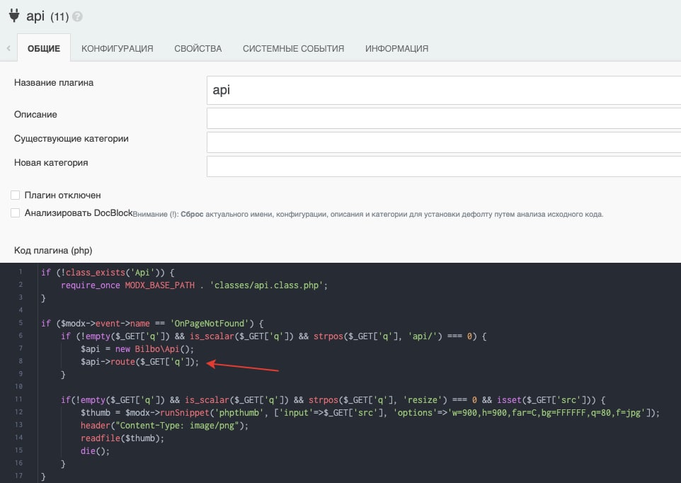Click the Название плагина input field

click(x=444, y=90)
